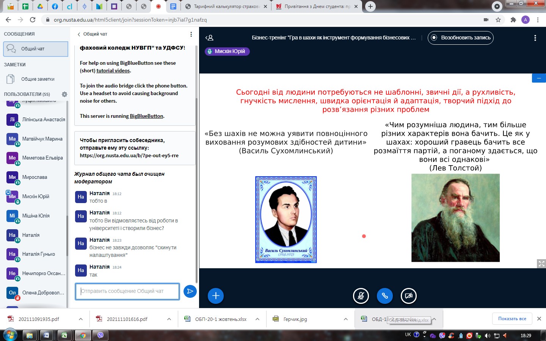Make presentation fullscreen
Viewport: 546px width, 341px height.
[541, 263]
